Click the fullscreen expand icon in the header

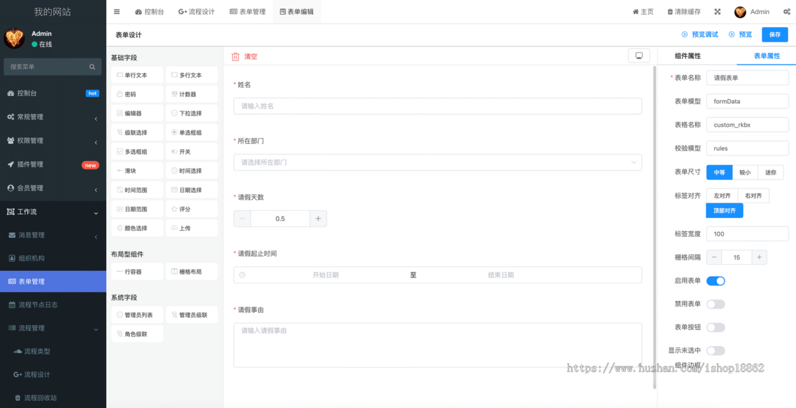click(x=718, y=11)
